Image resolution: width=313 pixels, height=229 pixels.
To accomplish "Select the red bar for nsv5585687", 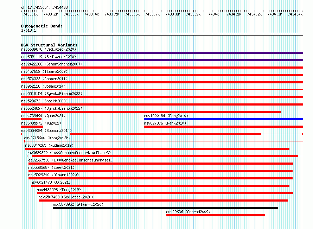I will point(160,171).
